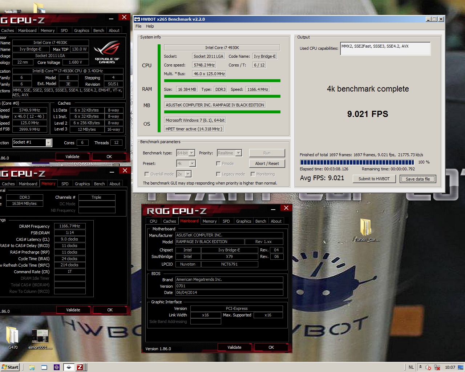Open the Help menu in HWBOT
The image size is (465, 372).
click(150, 26)
